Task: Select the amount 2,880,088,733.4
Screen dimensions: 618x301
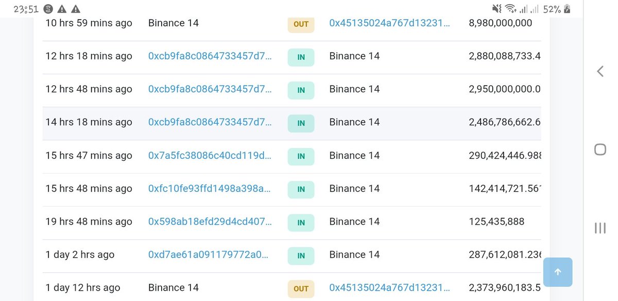Action: [x=505, y=56]
